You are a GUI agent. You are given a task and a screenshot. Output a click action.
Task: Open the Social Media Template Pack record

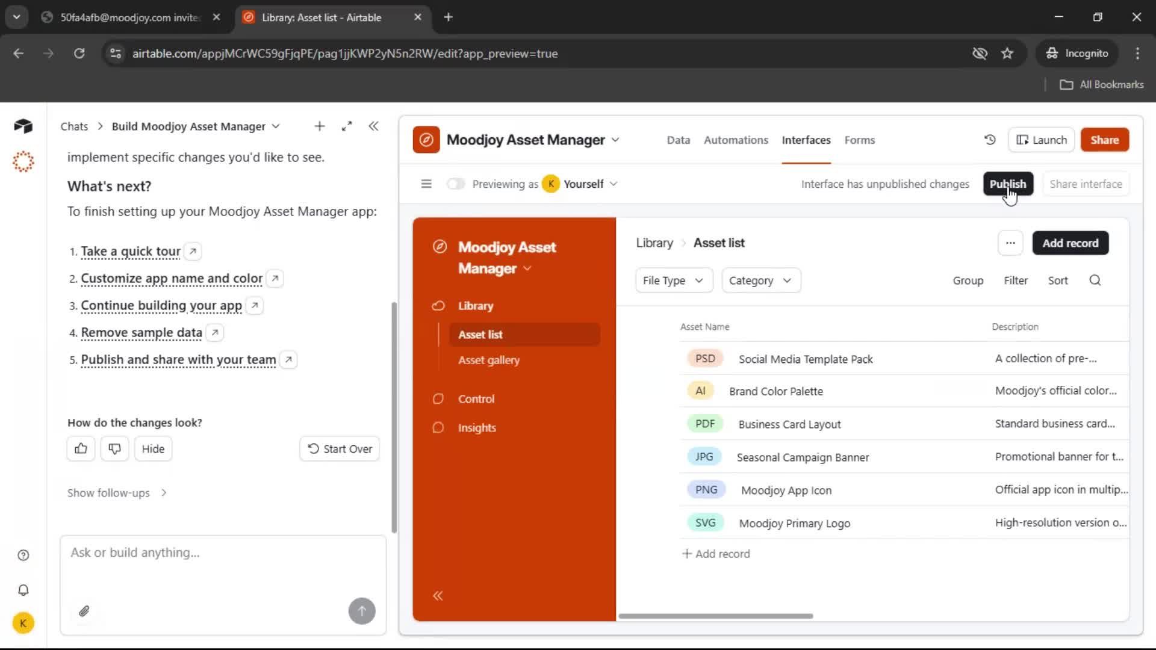[806, 359]
